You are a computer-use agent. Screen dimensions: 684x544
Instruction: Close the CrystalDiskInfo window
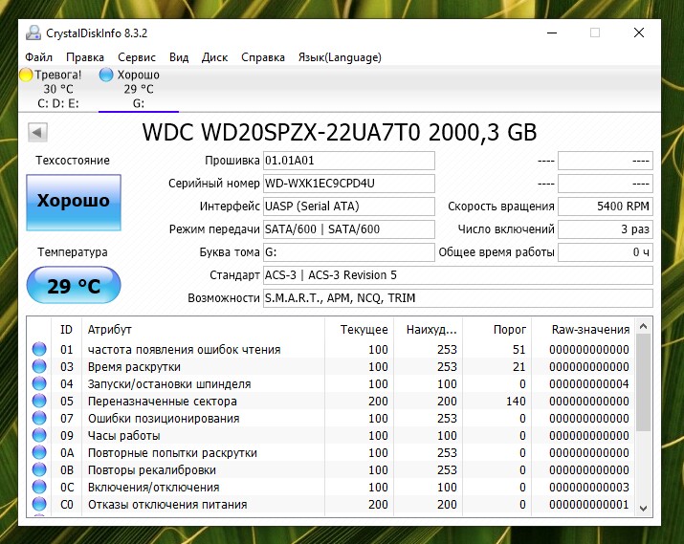pos(639,33)
